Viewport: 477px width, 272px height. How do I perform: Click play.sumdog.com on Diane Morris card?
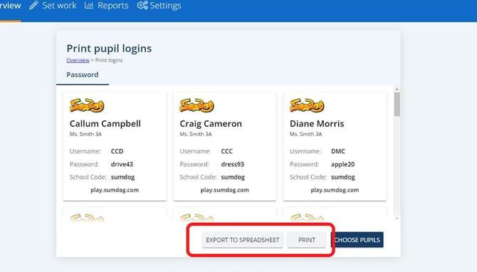(x=335, y=190)
